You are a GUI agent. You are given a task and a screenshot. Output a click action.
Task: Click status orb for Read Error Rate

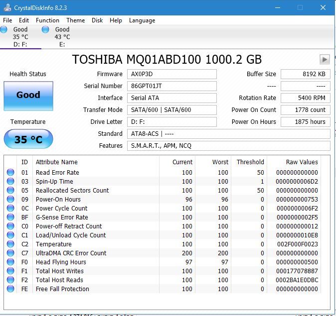pyautogui.click(x=10, y=173)
